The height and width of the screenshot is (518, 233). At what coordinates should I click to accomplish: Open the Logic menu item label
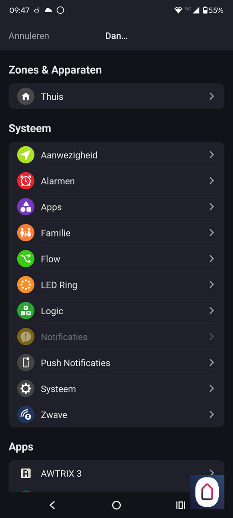coord(52,311)
